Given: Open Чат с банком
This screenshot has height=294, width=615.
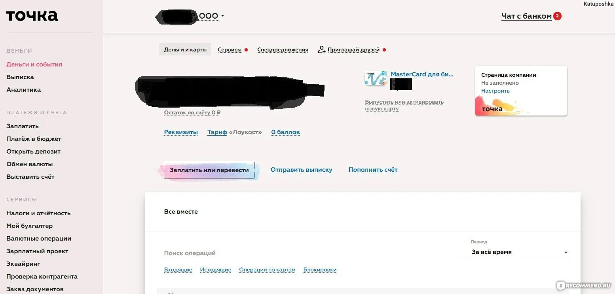Looking at the screenshot, I should click(x=526, y=16).
